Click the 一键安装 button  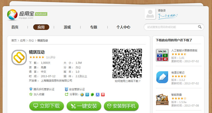84,106
